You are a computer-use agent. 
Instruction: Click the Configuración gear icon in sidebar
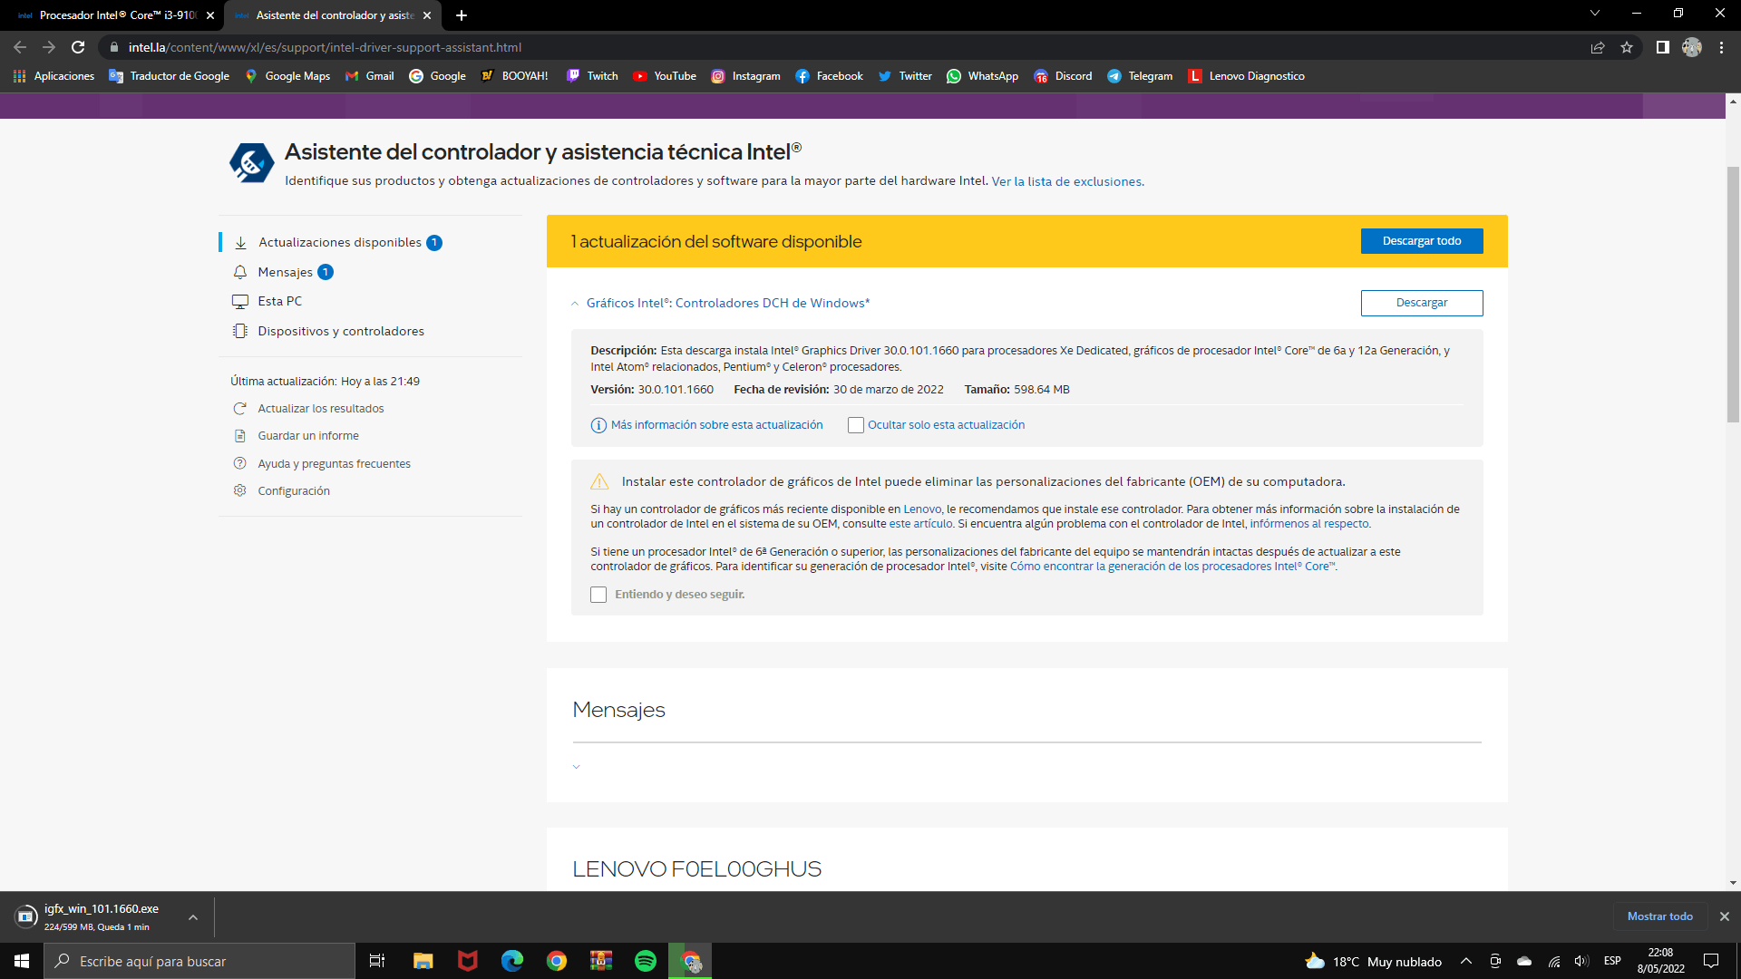(x=240, y=490)
